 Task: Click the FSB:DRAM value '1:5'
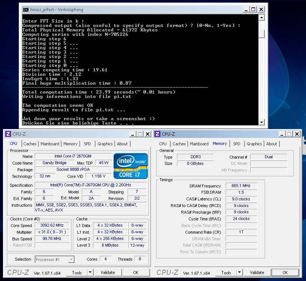(x=241, y=192)
